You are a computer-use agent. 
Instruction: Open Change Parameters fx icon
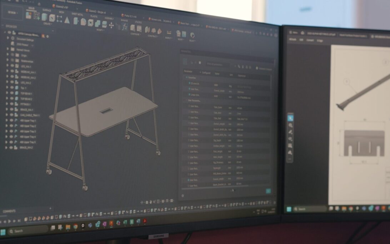125,27
